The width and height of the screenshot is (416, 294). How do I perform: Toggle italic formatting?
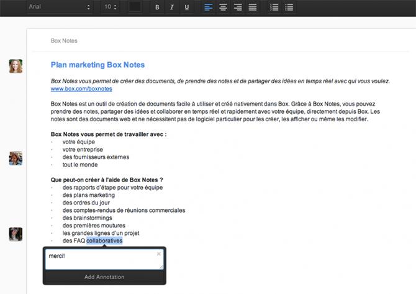[172, 7]
